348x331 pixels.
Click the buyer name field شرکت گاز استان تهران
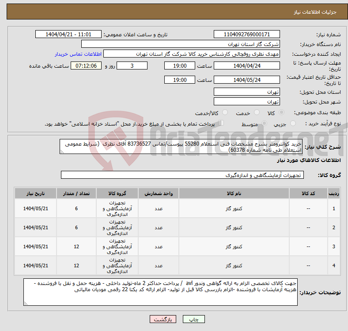tap(181, 44)
